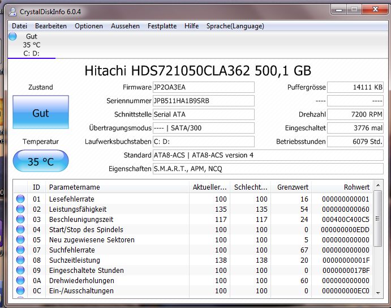
Task: Select the Suchfehlerrate row name
Action: pyautogui.click(x=72, y=250)
